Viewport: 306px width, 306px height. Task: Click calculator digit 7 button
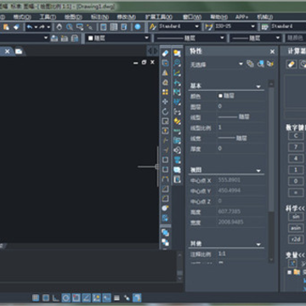point(296,147)
